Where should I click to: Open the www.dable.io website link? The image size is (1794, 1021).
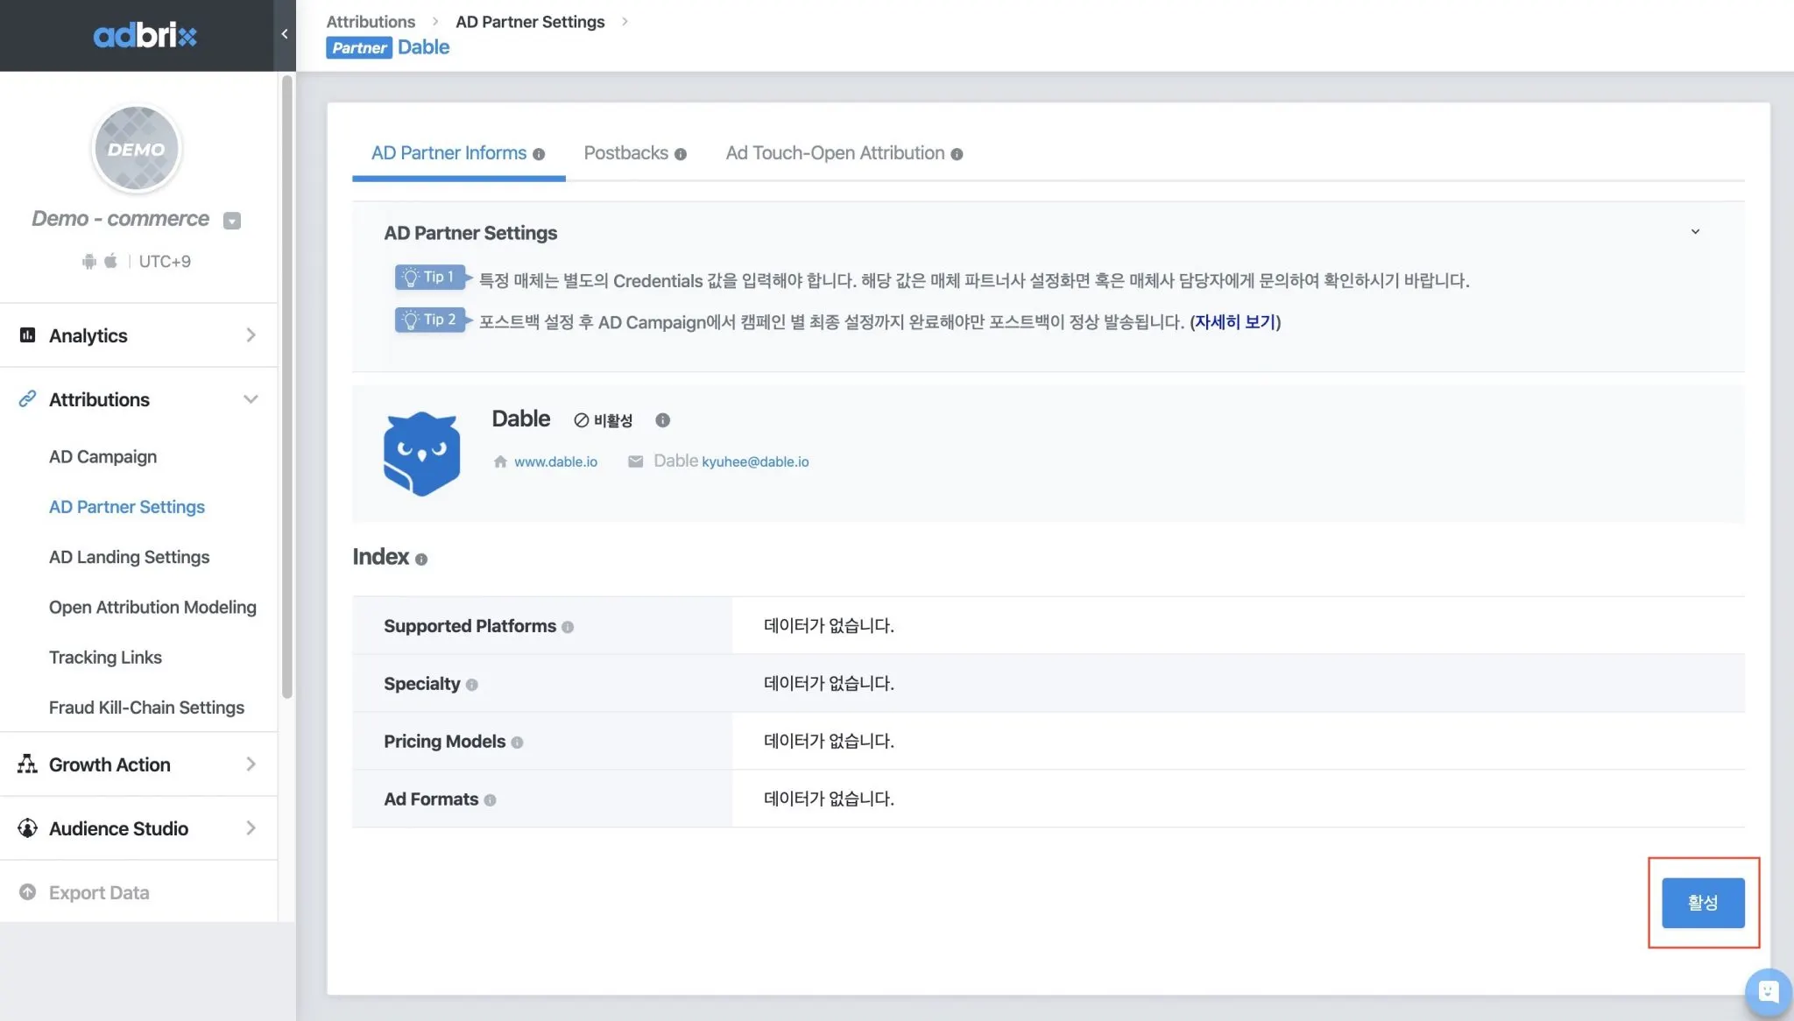(x=555, y=461)
